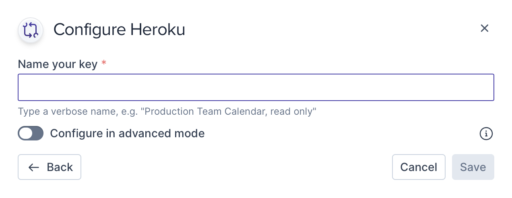Viewport: 512px width, 198px height.
Task: Click the greyed-out Save button
Action: pyautogui.click(x=473, y=167)
